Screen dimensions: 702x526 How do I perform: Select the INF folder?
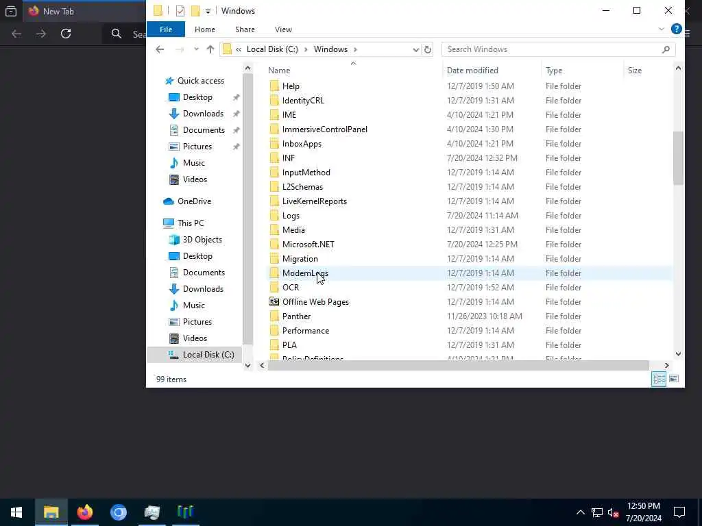point(289,158)
